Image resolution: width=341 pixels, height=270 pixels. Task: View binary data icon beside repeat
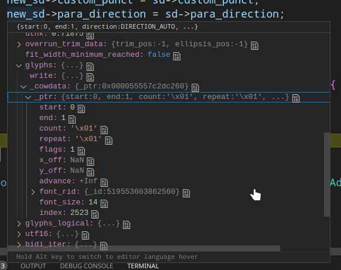108,141
